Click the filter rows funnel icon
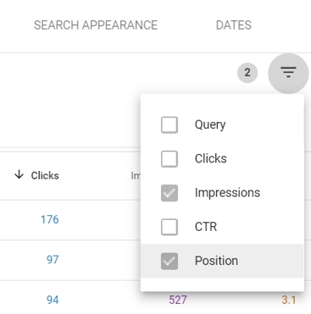The image size is (311, 314). [288, 72]
